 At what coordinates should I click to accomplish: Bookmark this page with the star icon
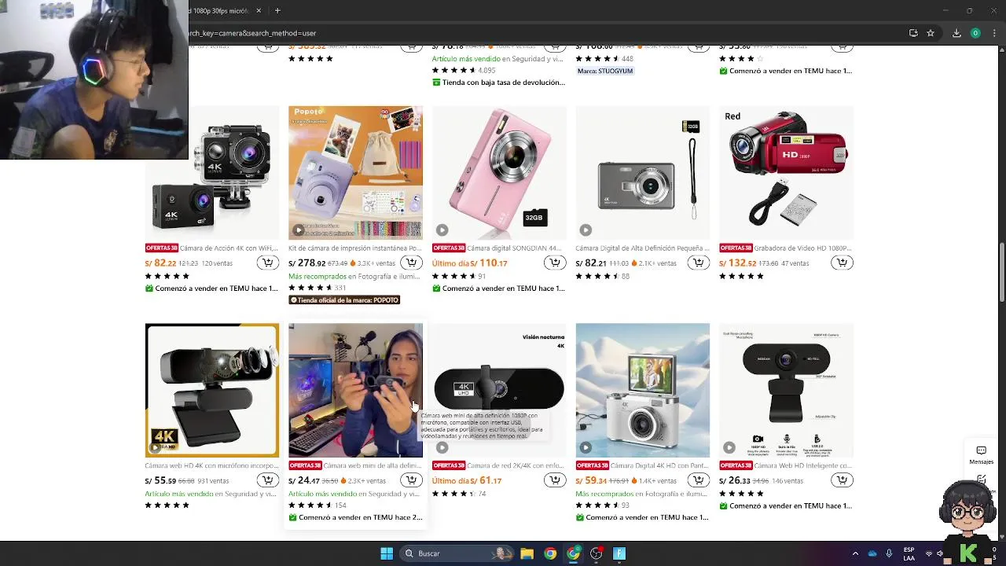[x=931, y=33]
